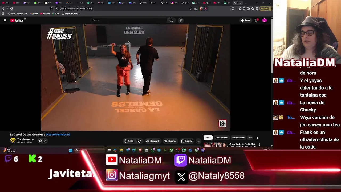Open the browser share icon in address bar

coord(196,9)
